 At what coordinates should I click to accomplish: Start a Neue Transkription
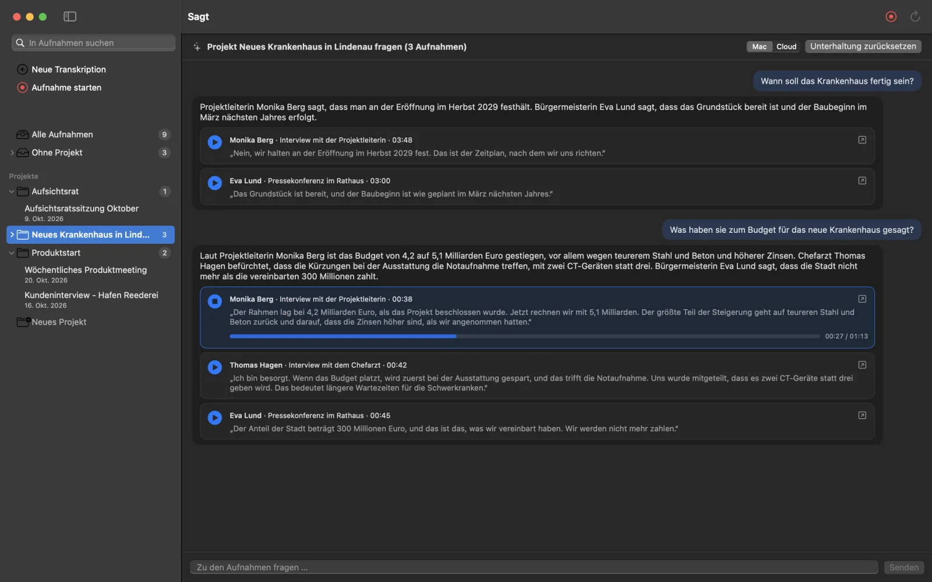click(x=62, y=69)
